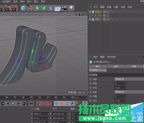Record active objects red key button
Viewport: 144px width, 123px height.
[39, 104]
